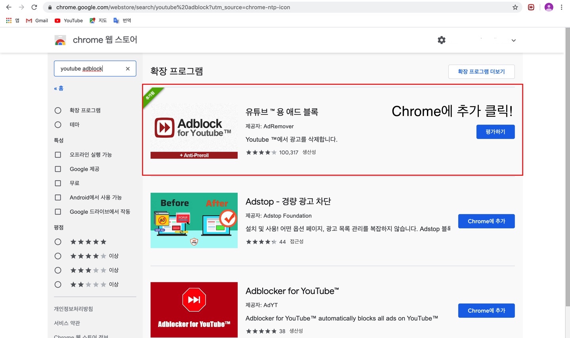570x338 pixels.
Task: Open the Adblocker for YouTube™ title
Action: coord(292,291)
